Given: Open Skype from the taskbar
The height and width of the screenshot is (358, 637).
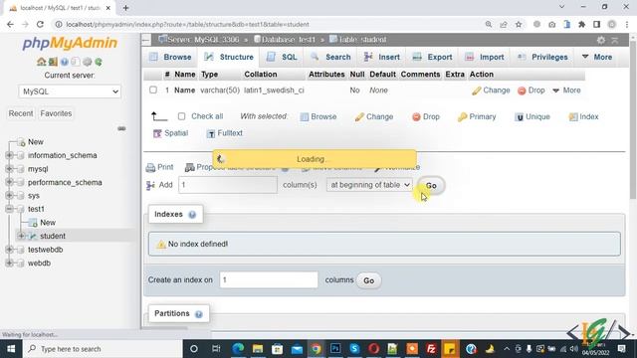Looking at the screenshot, I should pyautogui.click(x=354, y=349).
